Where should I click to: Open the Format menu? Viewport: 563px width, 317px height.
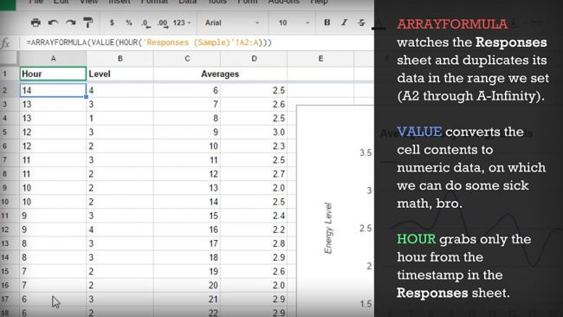coord(154,2)
